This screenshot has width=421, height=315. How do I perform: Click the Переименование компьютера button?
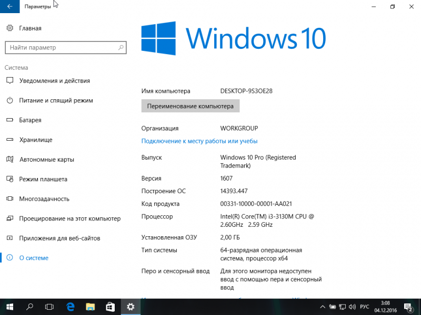pyautogui.click(x=191, y=106)
